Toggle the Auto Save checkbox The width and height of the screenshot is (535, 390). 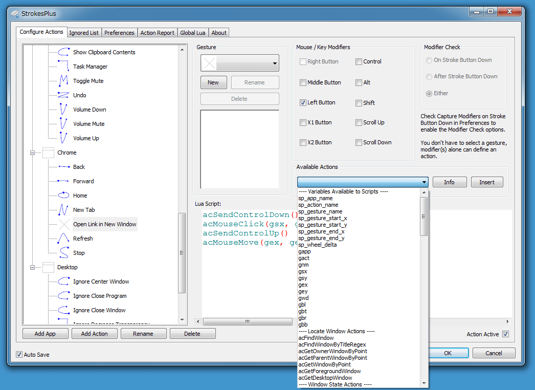19,355
